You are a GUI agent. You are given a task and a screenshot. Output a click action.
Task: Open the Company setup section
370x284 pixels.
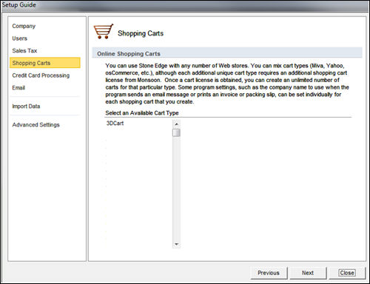coord(24,26)
